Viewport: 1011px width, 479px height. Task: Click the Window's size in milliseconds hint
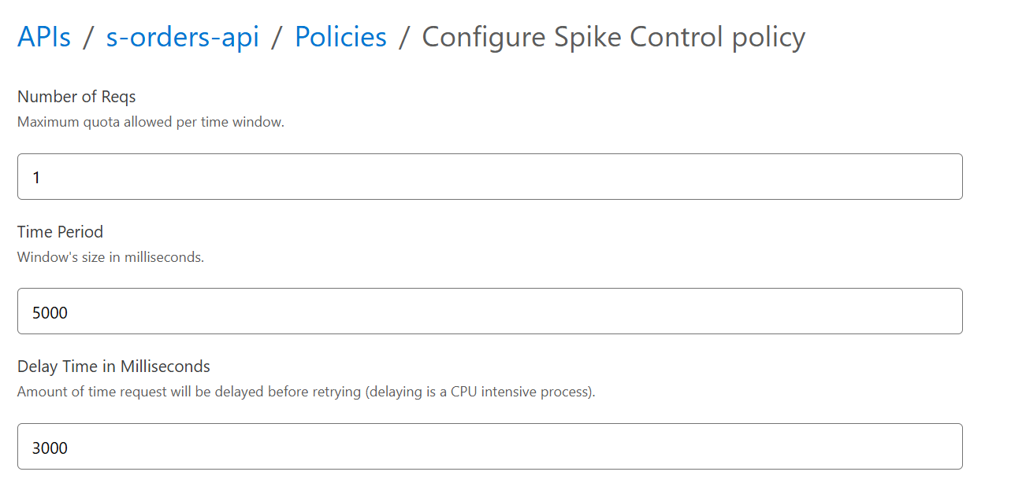click(x=110, y=257)
